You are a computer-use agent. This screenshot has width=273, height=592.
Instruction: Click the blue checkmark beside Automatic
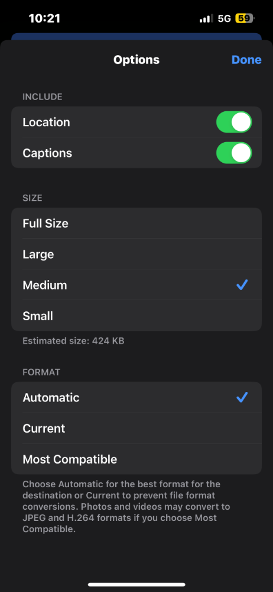point(242,397)
